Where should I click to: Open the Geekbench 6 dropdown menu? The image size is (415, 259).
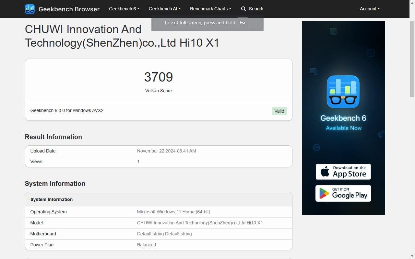point(124,9)
